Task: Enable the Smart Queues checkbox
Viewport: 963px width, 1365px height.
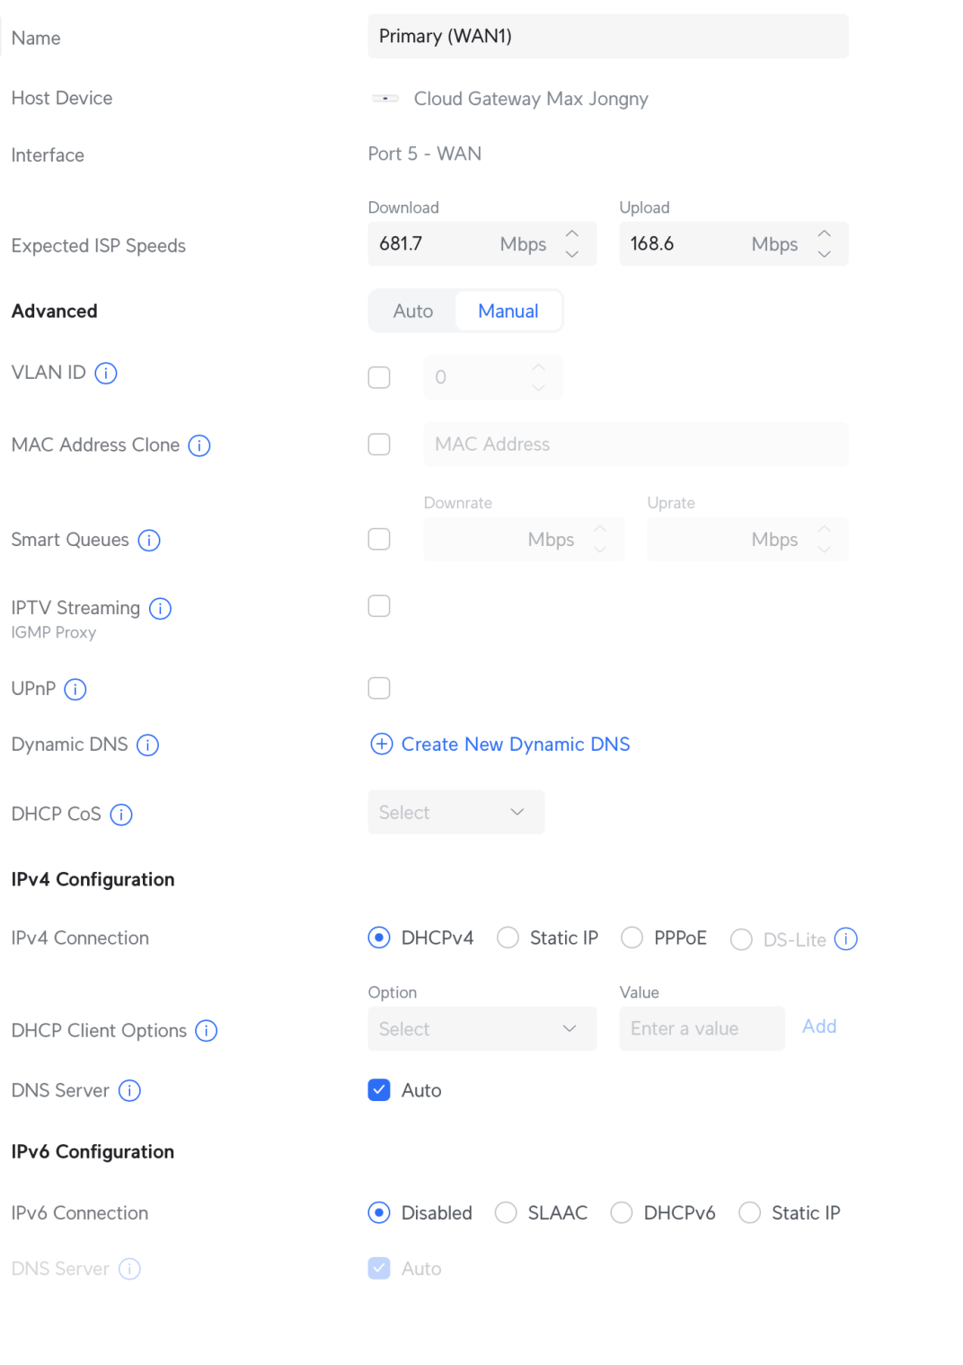Action: pyautogui.click(x=379, y=540)
